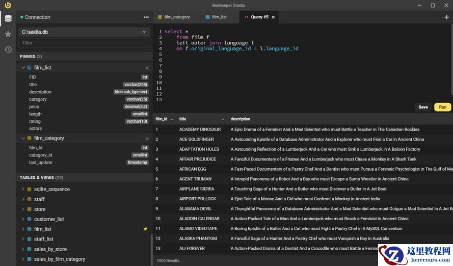Screen dimensions: 453x266
Task: Click the table Filter input field
Action: pos(84,43)
